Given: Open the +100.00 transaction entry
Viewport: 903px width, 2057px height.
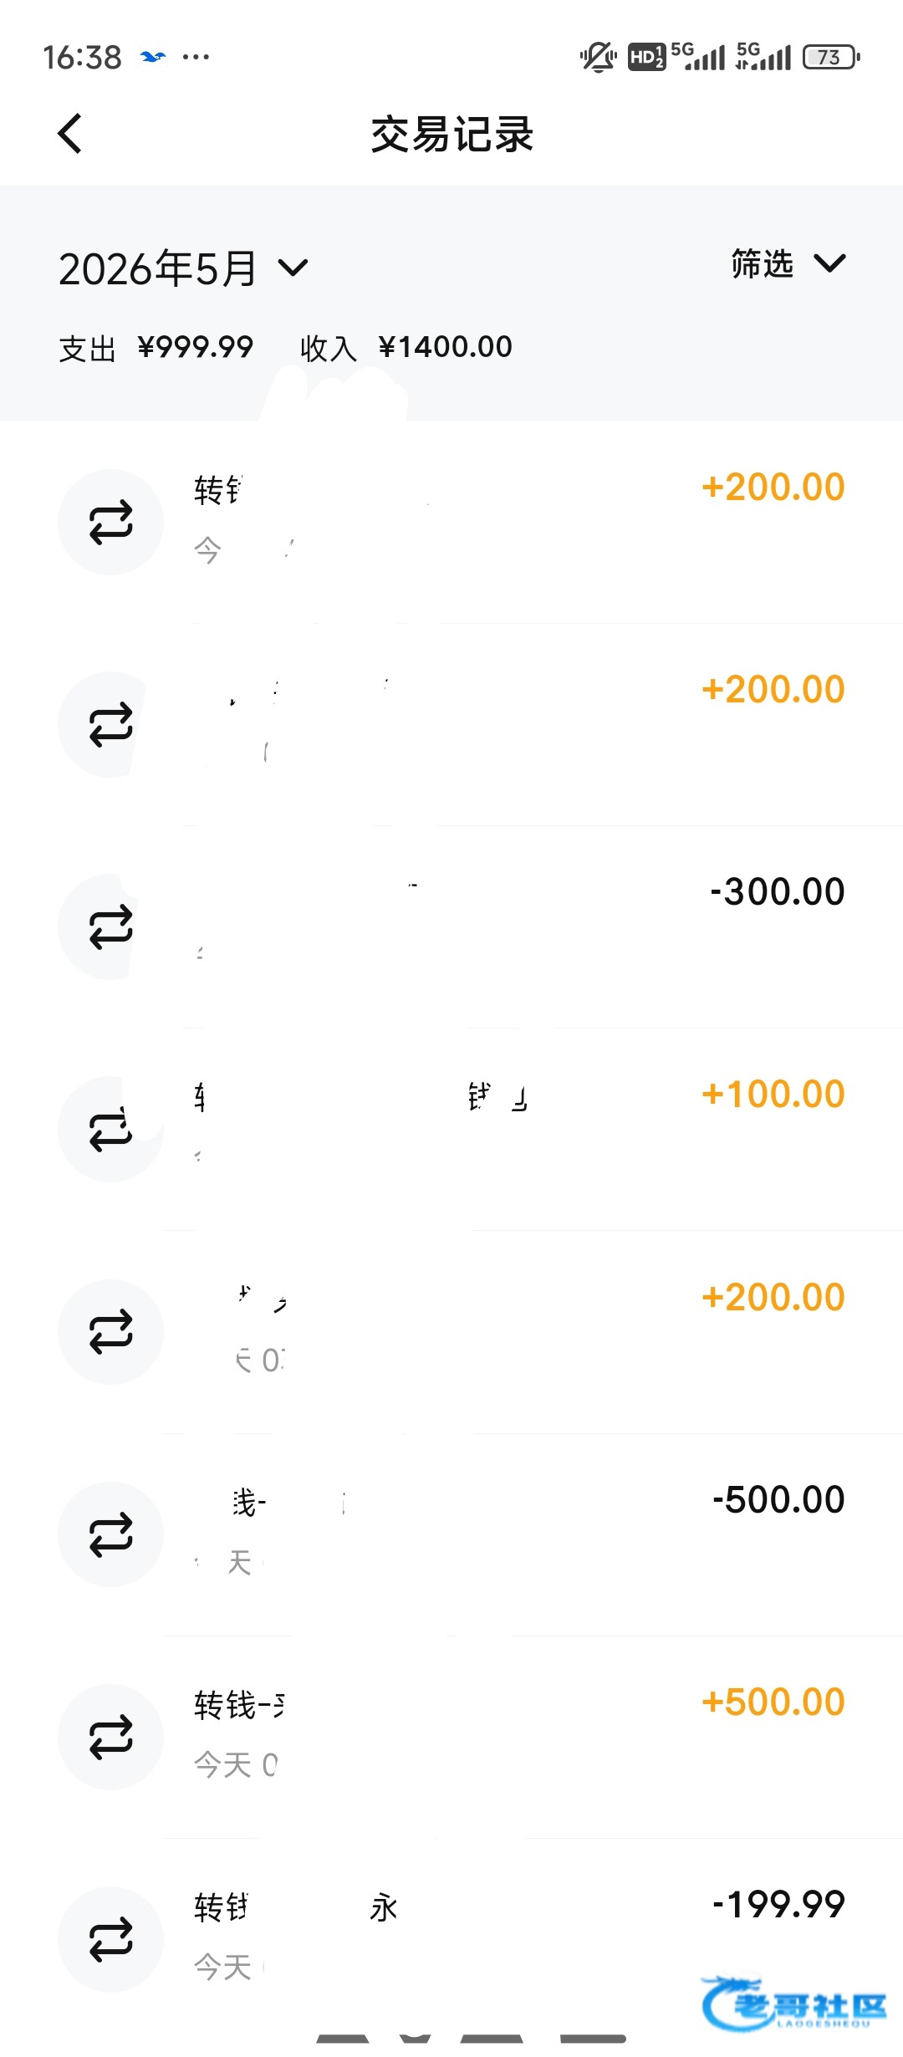Looking at the screenshot, I should pos(451,1129).
